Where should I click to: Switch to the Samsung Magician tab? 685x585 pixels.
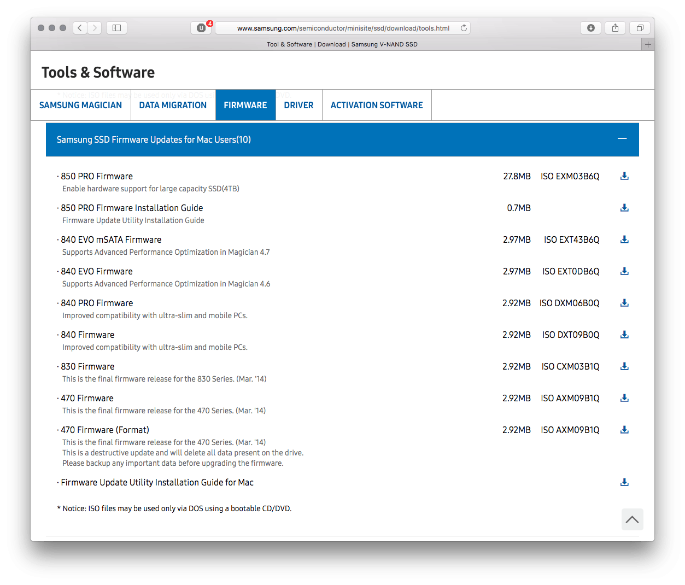point(81,105)
